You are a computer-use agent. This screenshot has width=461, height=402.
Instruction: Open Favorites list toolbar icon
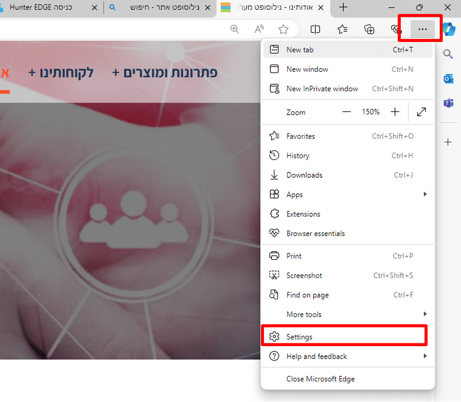point(342,29)
